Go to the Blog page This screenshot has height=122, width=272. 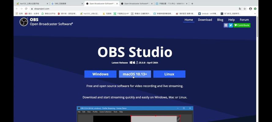click(x=220, y=20)
